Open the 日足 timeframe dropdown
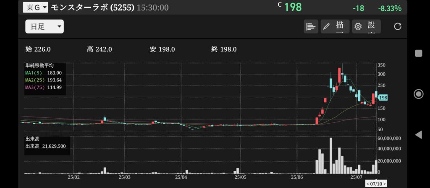The width and height of the screenshot is (430, 188). 45,26
